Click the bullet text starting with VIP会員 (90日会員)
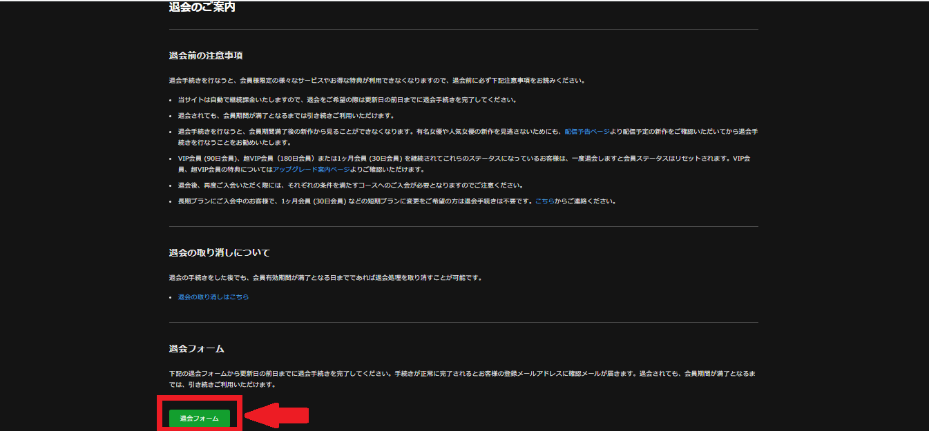 click(x=414, y=159)
